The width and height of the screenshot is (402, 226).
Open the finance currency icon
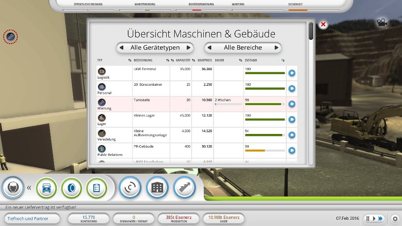click(x=130, y=188)
